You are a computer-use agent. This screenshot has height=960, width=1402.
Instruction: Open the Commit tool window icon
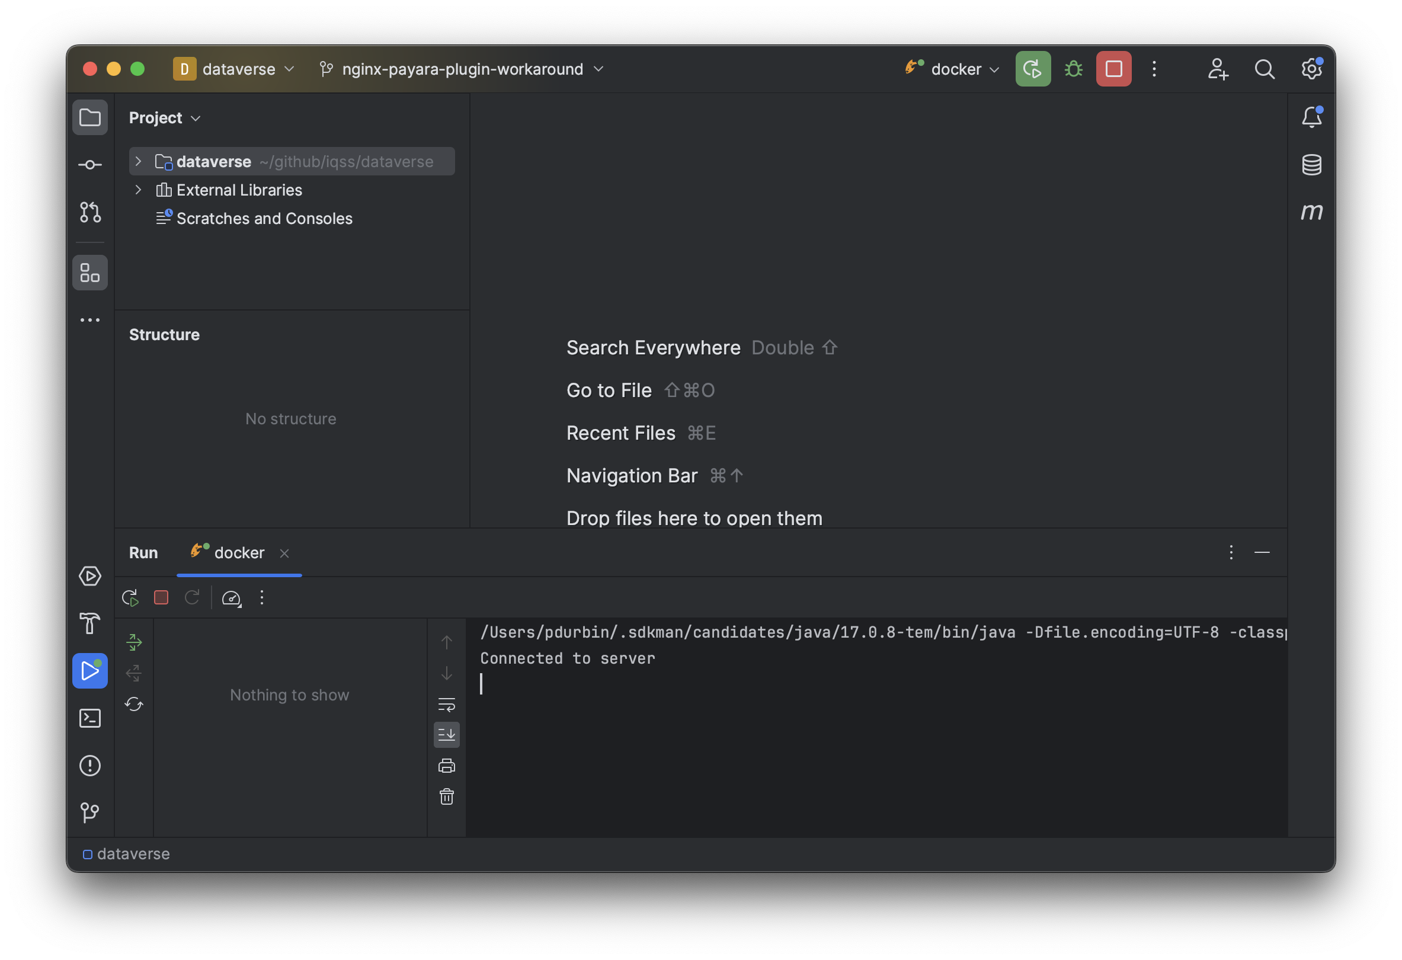90,165
